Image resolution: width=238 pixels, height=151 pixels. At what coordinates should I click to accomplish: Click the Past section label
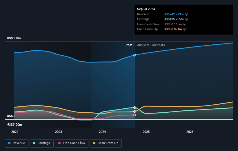[129, 45]
